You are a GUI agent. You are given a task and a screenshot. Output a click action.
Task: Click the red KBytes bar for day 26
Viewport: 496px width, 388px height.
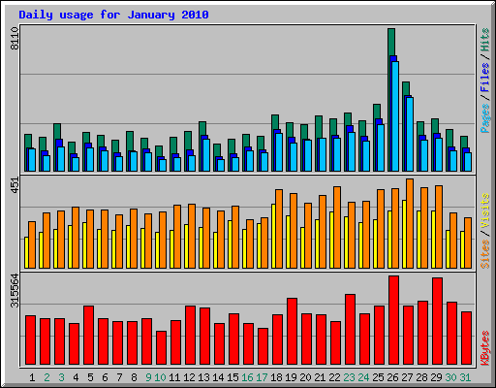(x=393, y=320)
